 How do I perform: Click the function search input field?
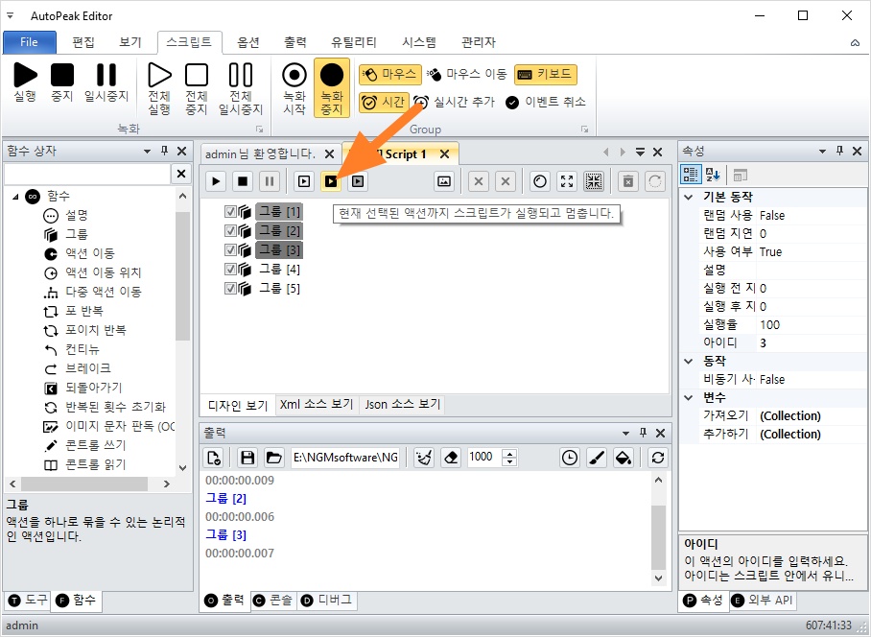87,174
